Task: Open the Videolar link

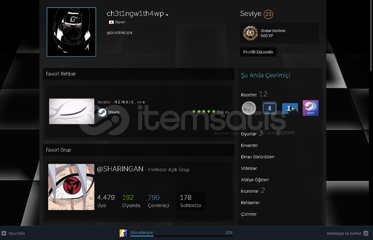Action: click(x=249, y=168)
